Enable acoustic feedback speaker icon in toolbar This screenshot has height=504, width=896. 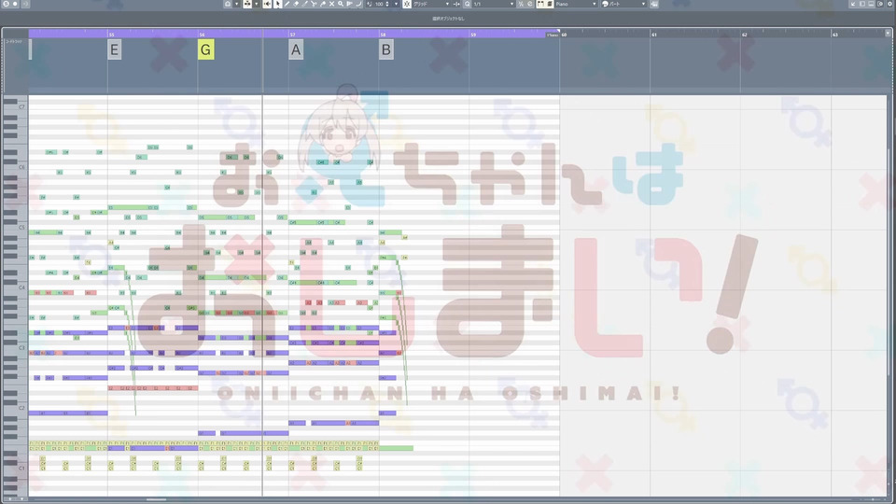(268, 4)
